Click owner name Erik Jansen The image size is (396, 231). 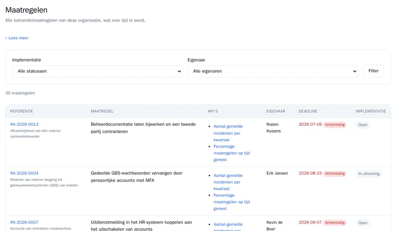[x=277, y=173]
